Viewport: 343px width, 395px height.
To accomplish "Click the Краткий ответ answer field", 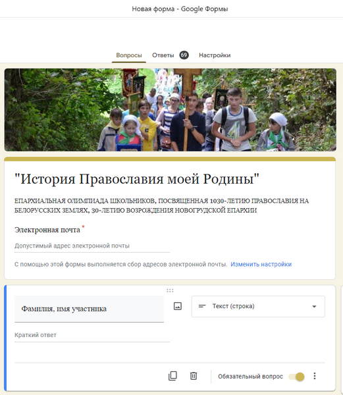I will [x=92, y=335].
